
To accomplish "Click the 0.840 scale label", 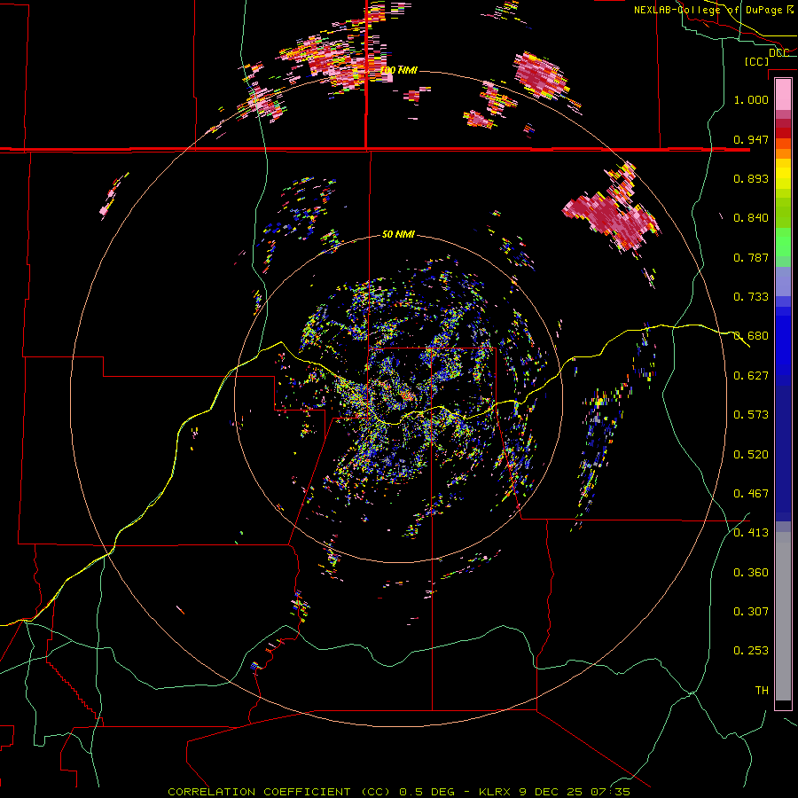I will coord(751,218).
